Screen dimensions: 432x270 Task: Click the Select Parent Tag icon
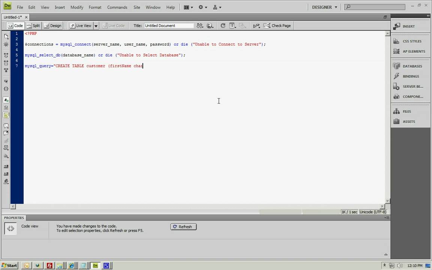[x=6, y=81]
